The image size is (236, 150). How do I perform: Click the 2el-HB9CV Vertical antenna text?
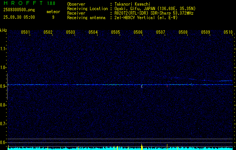coord(146,18)
